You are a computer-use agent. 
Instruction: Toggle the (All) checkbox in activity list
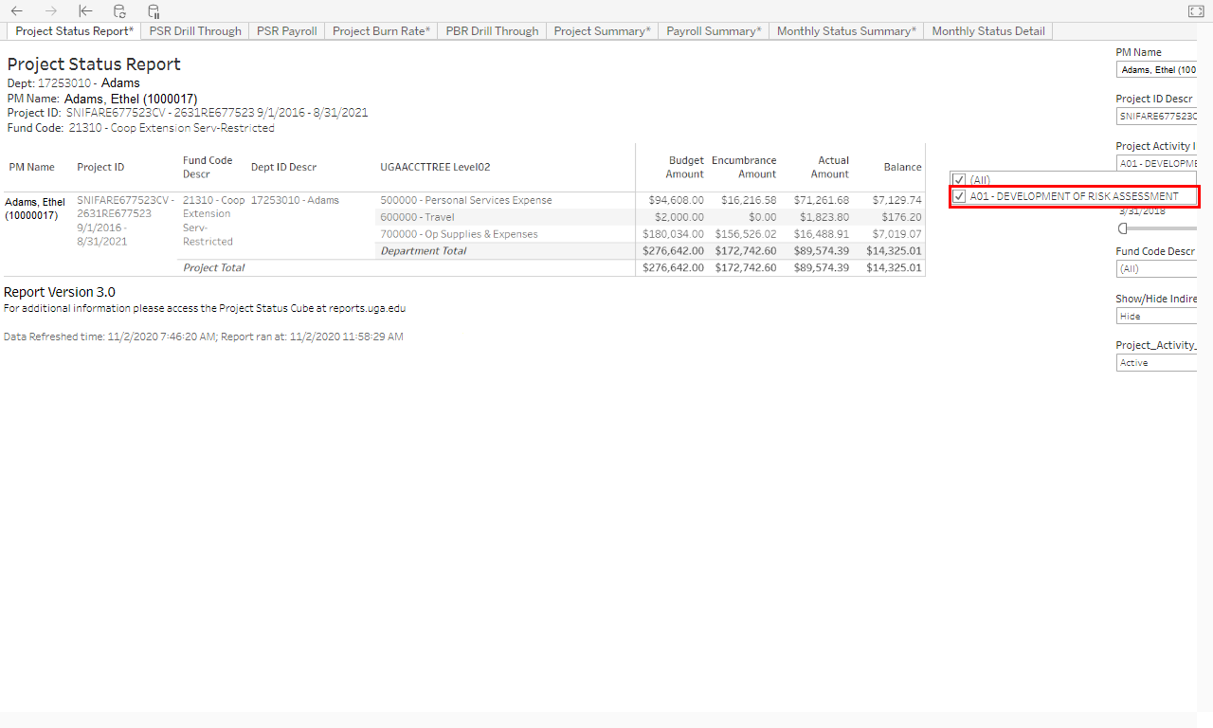960,179
